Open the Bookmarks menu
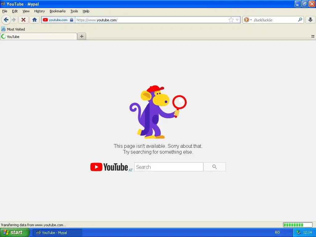This screenshot has height=237, width=316. [58, 11]
